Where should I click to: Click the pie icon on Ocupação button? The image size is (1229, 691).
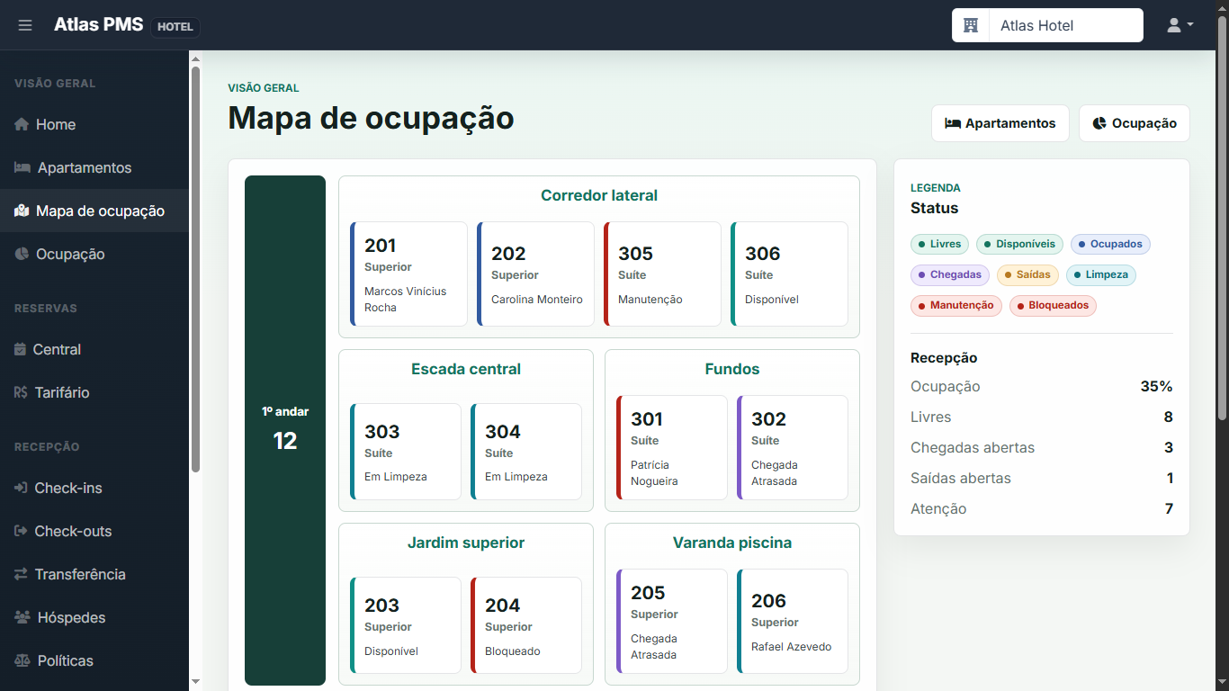click(x=1099, y=123)
